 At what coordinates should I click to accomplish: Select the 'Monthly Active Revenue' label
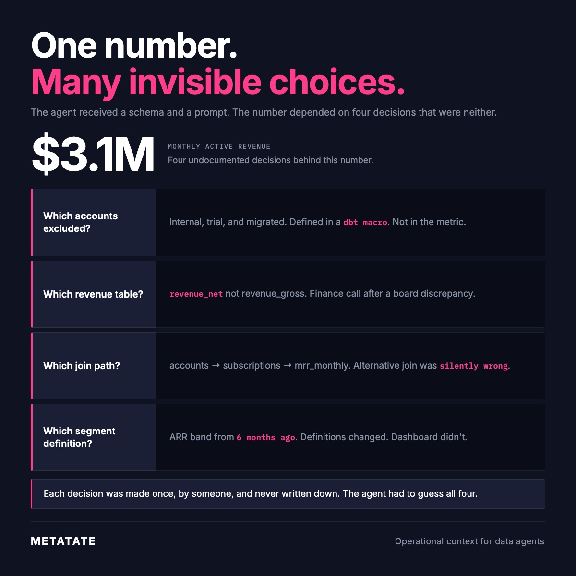tap(219, 146)
